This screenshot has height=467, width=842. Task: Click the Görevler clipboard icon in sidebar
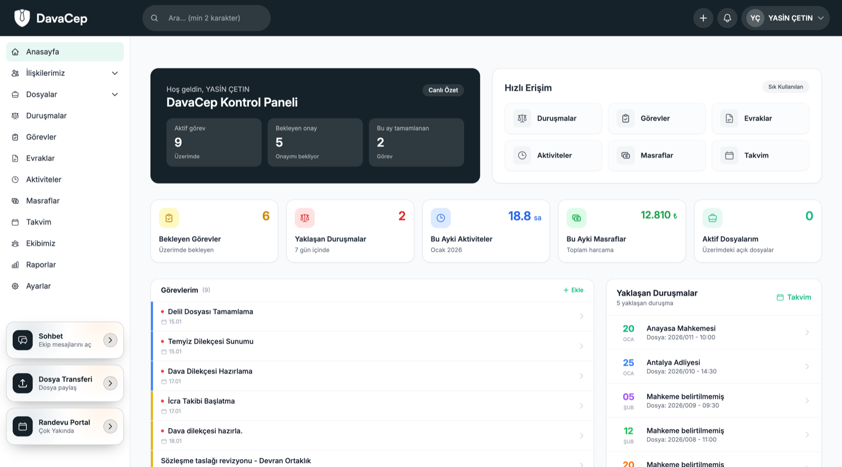[15, 137]
